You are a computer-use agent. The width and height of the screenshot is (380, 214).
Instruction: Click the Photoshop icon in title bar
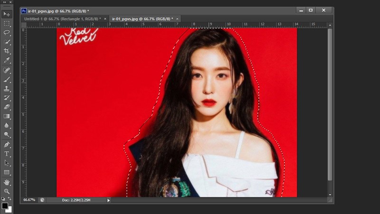24,11
